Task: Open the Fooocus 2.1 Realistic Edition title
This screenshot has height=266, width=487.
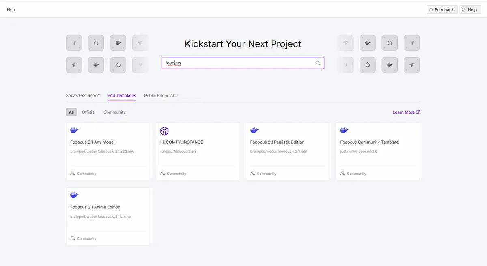Action: 277,142
